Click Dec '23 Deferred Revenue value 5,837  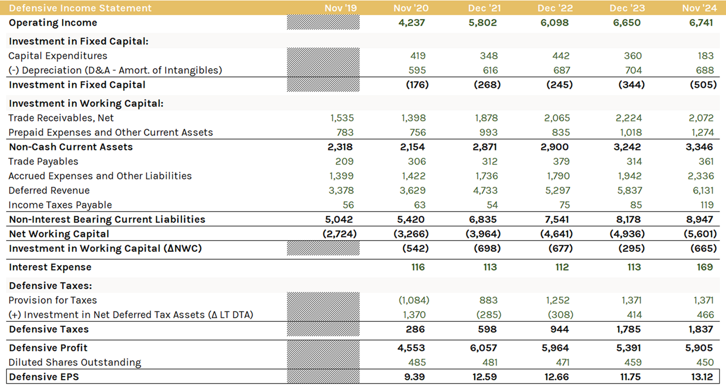coord(629,190)
